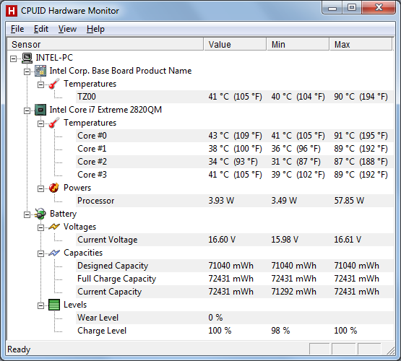Viewport: 401px width, 361px height.
Task: Click Wear Level value 0 %
Action: tap(215, 318)
